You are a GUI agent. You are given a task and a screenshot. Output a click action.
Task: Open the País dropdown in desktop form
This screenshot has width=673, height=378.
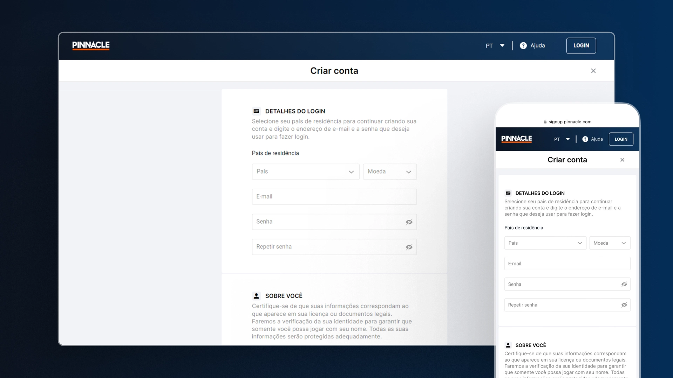(x=306, y=171)
